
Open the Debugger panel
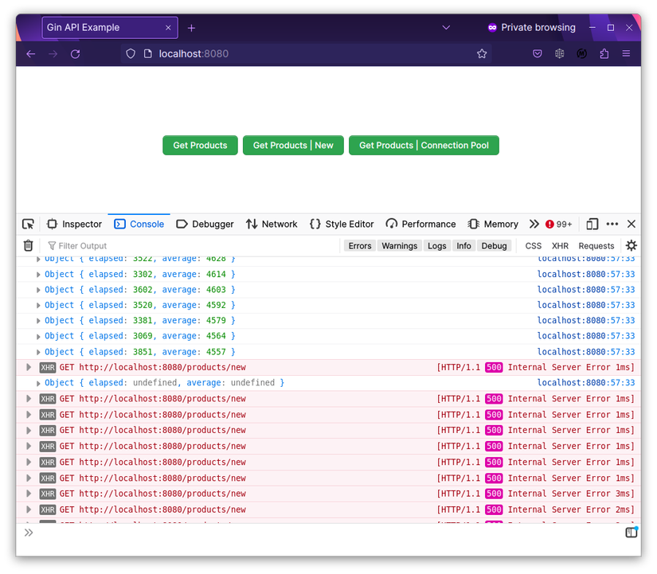pyautogui.click(x=205, y=224)
